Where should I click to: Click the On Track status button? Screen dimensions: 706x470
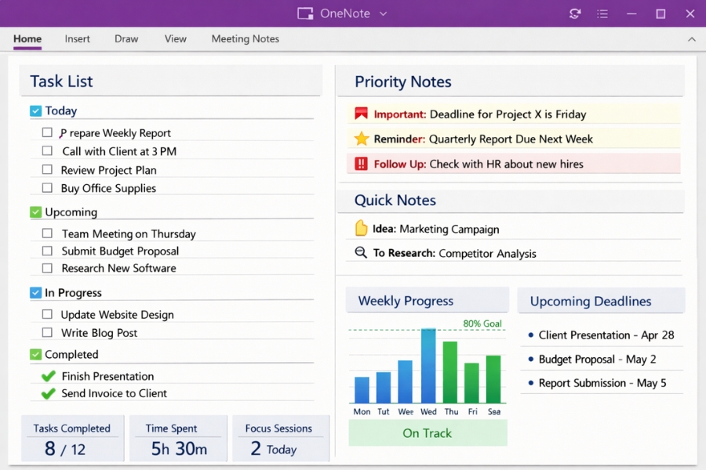pyautogui.click(x=427, y=433)
